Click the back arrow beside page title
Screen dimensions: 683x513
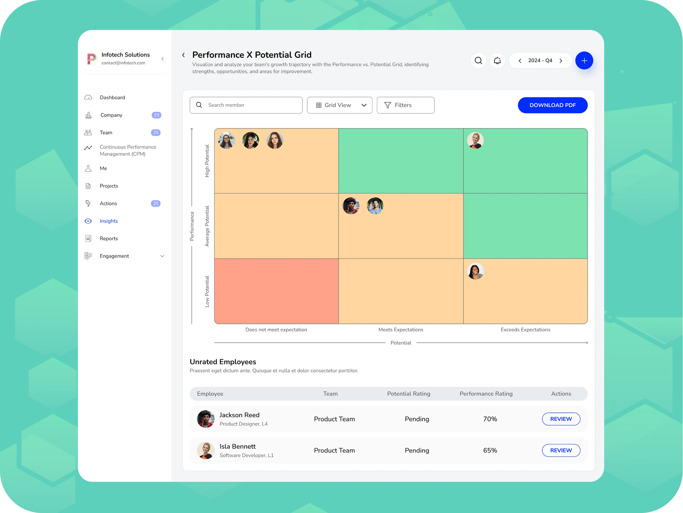pos(183,55)
